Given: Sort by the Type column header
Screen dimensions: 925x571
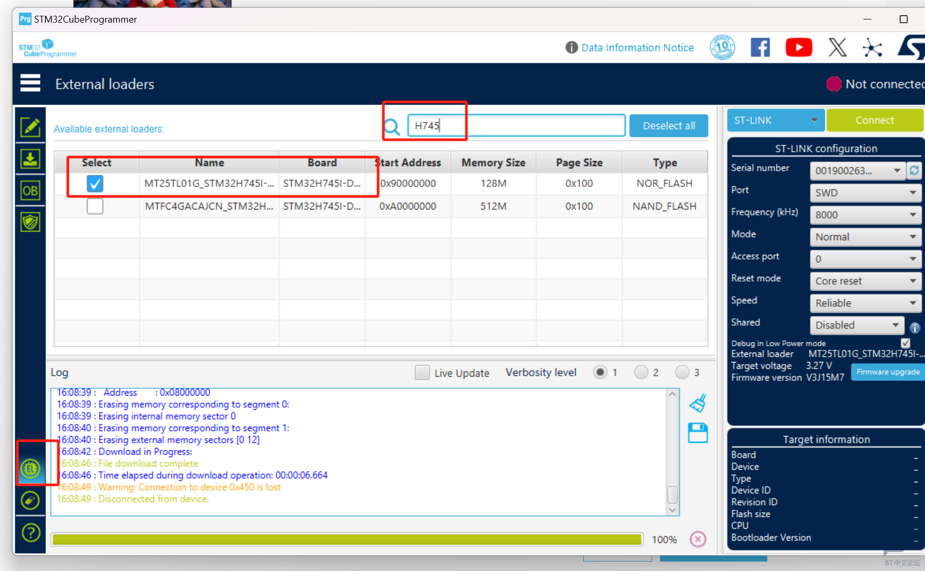Looking at the screenshot, I should tap(665, 163).
